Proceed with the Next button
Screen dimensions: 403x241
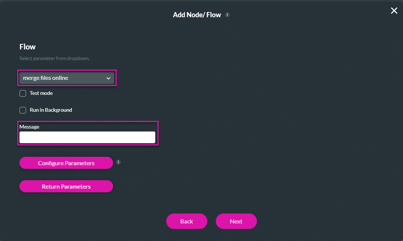coord(236,221)
